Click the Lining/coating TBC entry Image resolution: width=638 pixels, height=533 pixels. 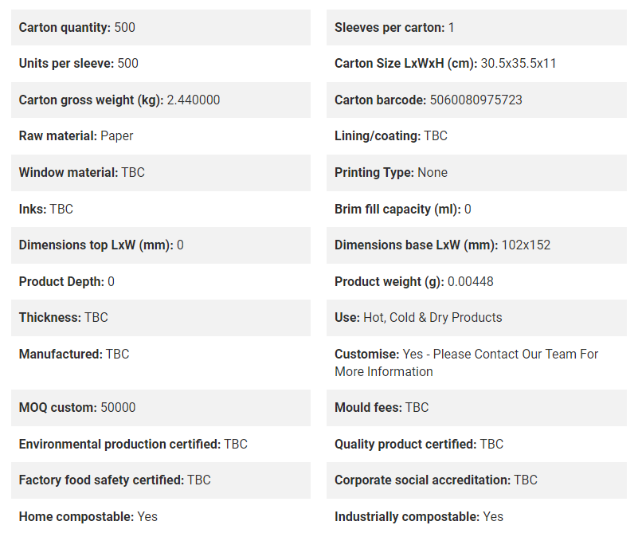(x=391, y=136)
